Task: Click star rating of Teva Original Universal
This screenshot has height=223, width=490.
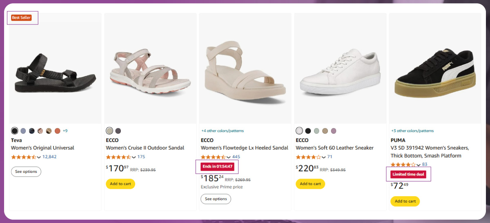Action: coord(24,157)
